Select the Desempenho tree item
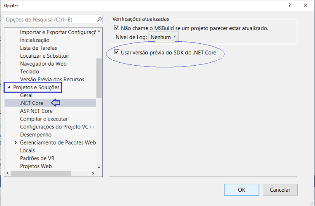This screenshot has width=315, height=206. pos(36,135)
